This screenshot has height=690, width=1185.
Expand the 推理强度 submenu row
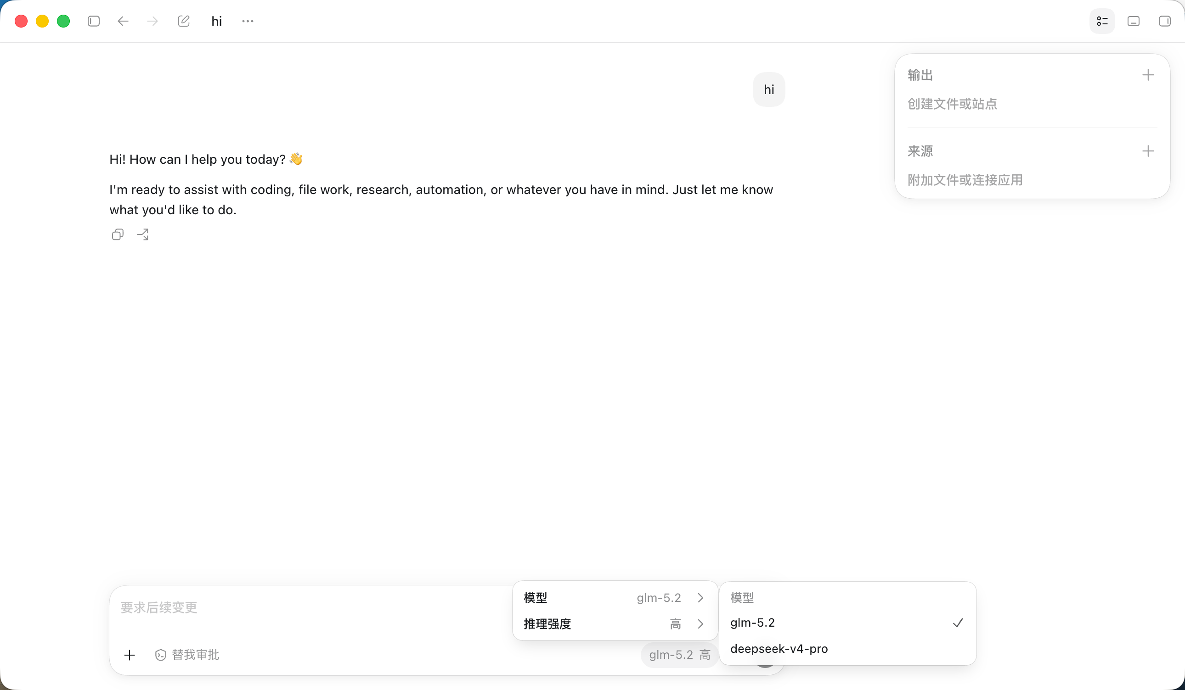pyautogui.click(x=615, y=624)
